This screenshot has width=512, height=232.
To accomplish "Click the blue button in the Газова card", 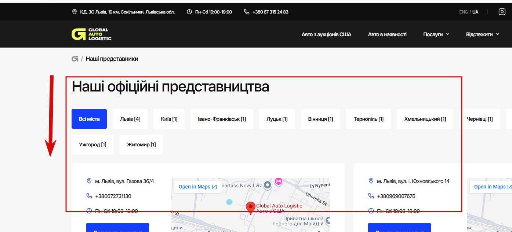I will [x=117, y=227].
